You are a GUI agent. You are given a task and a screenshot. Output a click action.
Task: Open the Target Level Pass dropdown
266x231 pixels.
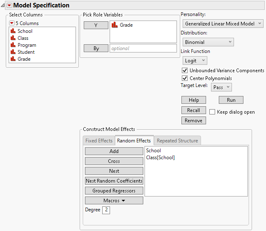pyautogui.click(x=221, y=87)
